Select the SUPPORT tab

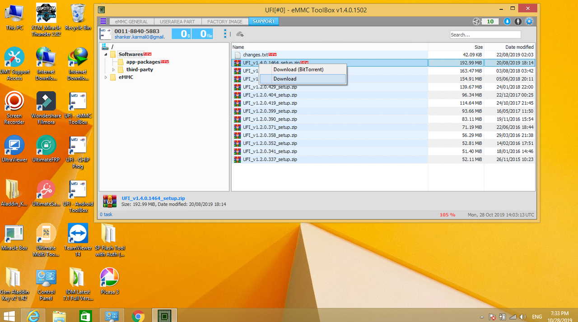tap(264, 22)
